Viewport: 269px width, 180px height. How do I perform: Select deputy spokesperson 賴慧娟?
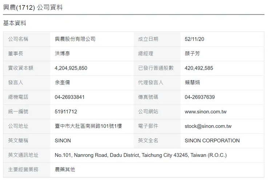192,82
